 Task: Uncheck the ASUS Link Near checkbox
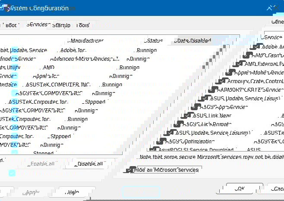click(x=187, y=116)
